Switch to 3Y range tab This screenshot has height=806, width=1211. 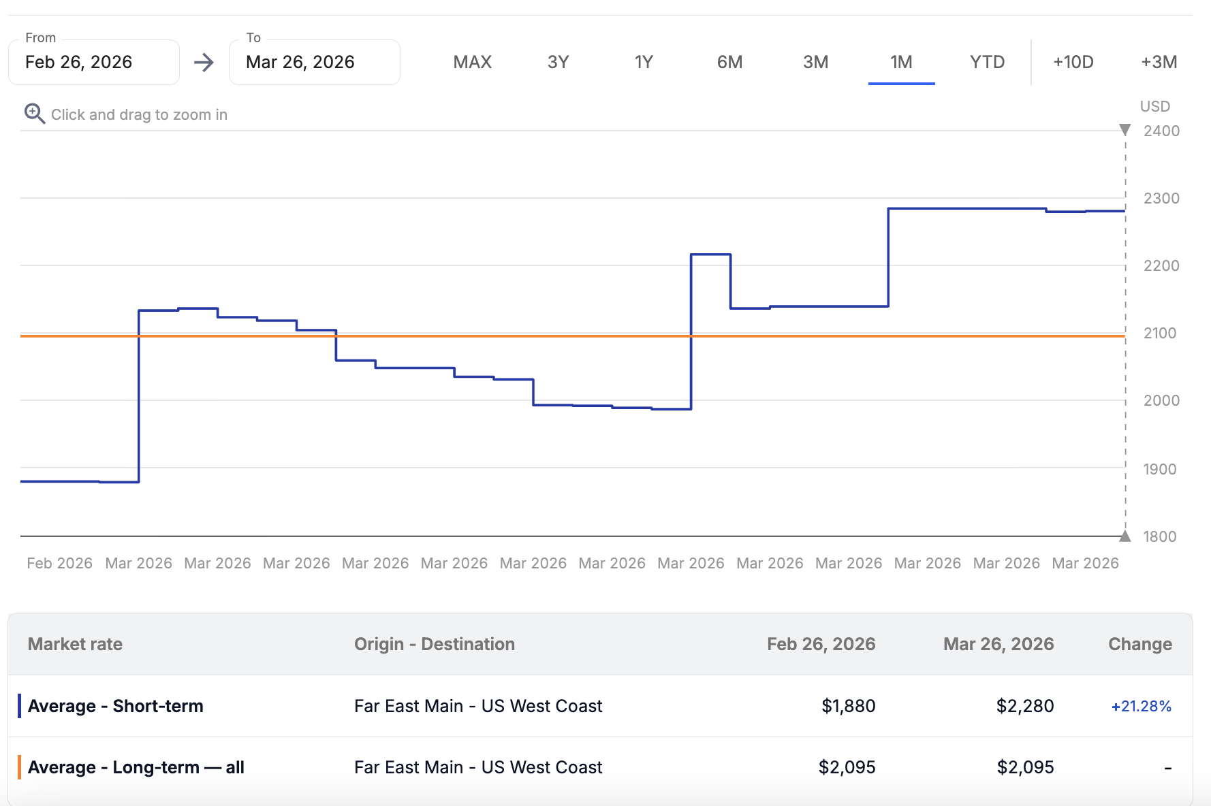tap(558, 62)
